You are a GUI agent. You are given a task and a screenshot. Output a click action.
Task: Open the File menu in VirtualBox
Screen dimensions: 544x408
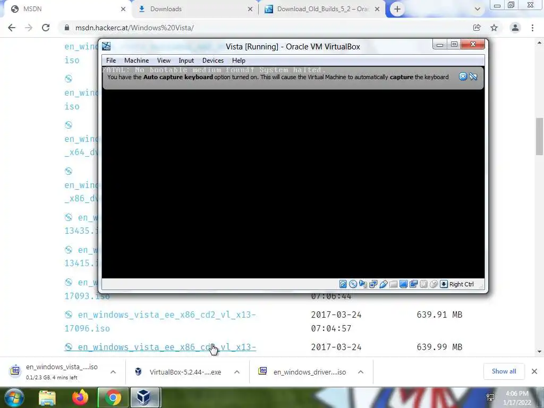click(111, 61)
